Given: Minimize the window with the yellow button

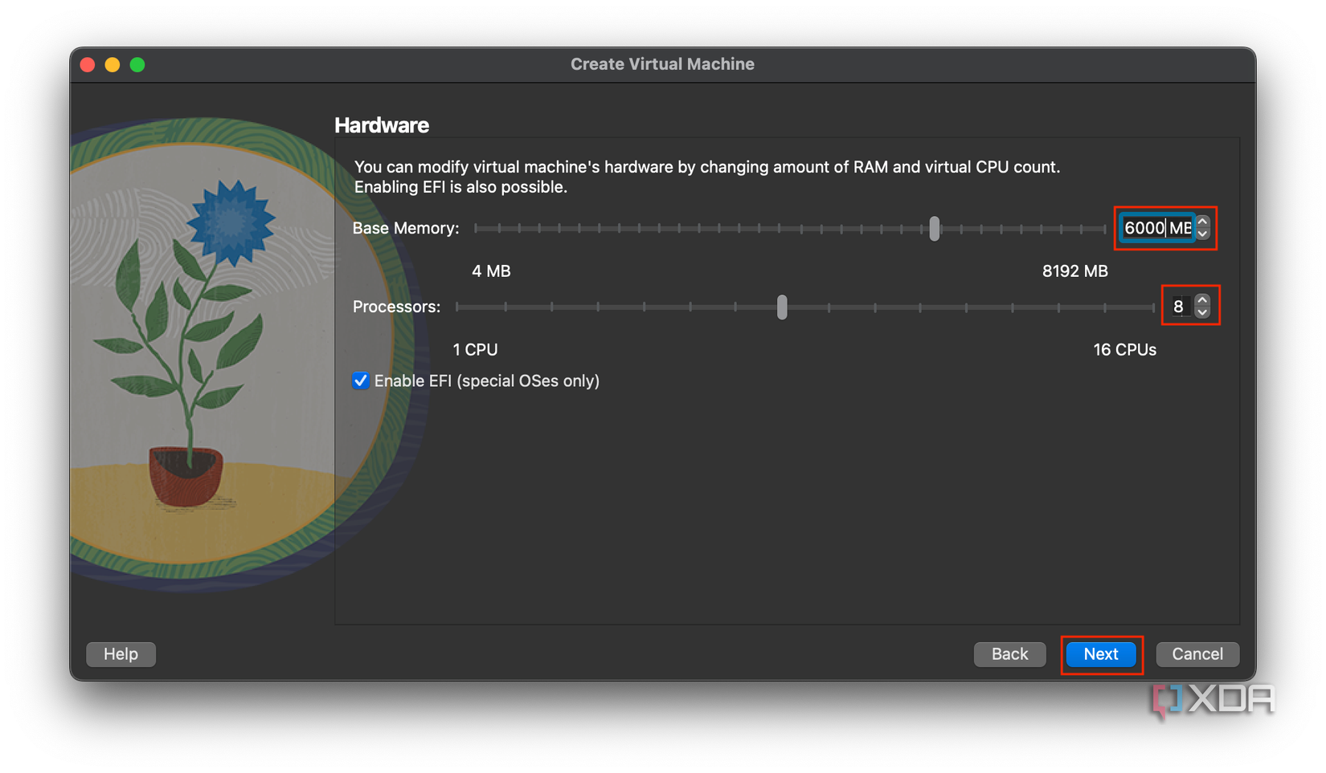Looking at the screenshot, I should pyautogui.click(x=112, y=64).
